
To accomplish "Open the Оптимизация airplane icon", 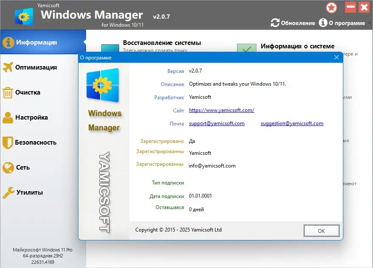I will pyautogui.click(x=8, y=67).
